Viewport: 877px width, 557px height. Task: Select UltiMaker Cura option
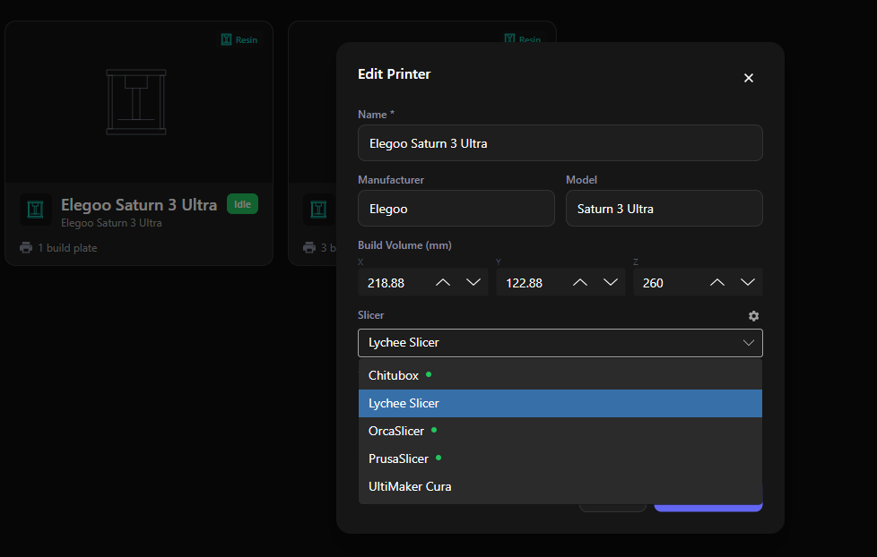[560, 486]
